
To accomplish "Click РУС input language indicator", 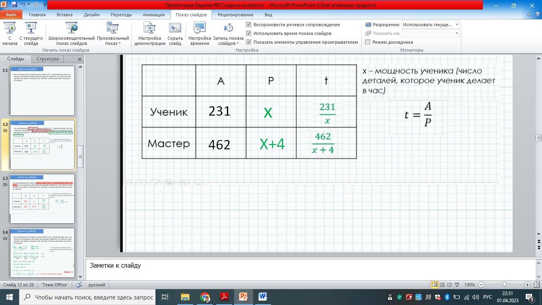I will [x=488, y=297].
